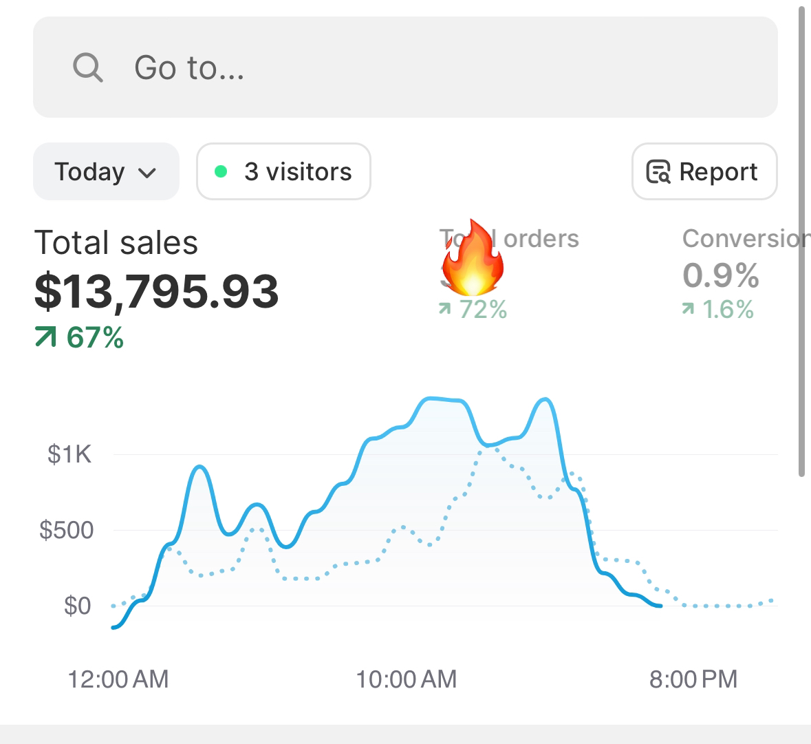Click the arrow icon beside 72%
This screenshot has height=744, width=811.
pyautogui.click(x=445, y=310)
